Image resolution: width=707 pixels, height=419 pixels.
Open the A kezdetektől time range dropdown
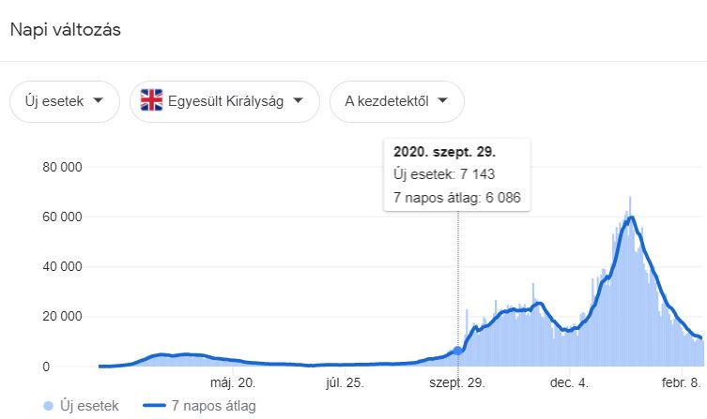coord(396,101)
